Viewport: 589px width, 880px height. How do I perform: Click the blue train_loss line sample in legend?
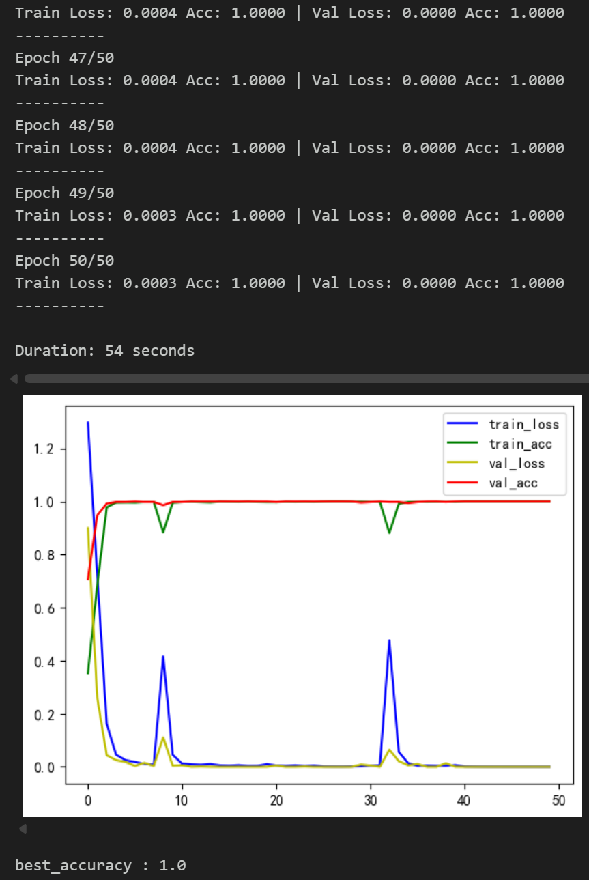[463, 425]
